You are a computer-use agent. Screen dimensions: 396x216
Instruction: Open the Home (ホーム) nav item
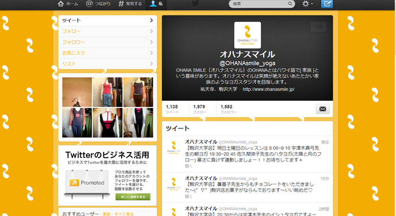click(x=68, y=4)
